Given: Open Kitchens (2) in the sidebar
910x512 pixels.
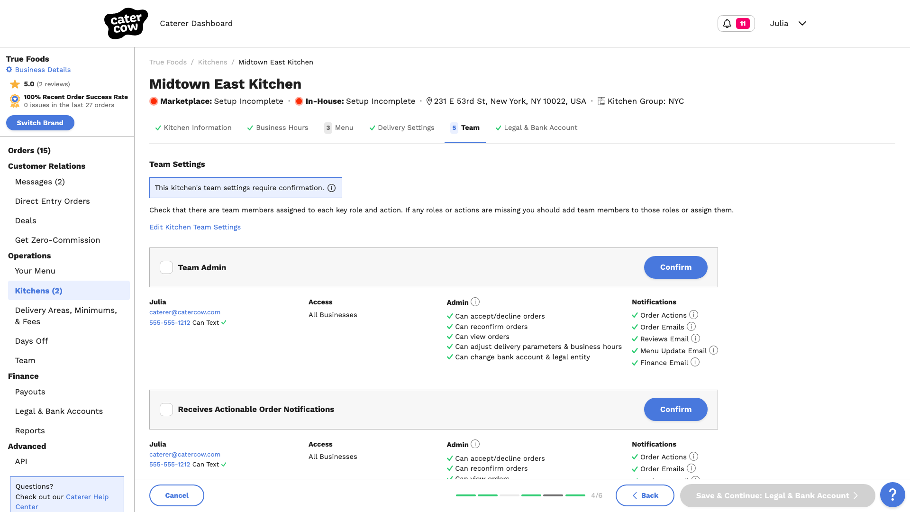Looking at the screenshot, I should 69,291.
